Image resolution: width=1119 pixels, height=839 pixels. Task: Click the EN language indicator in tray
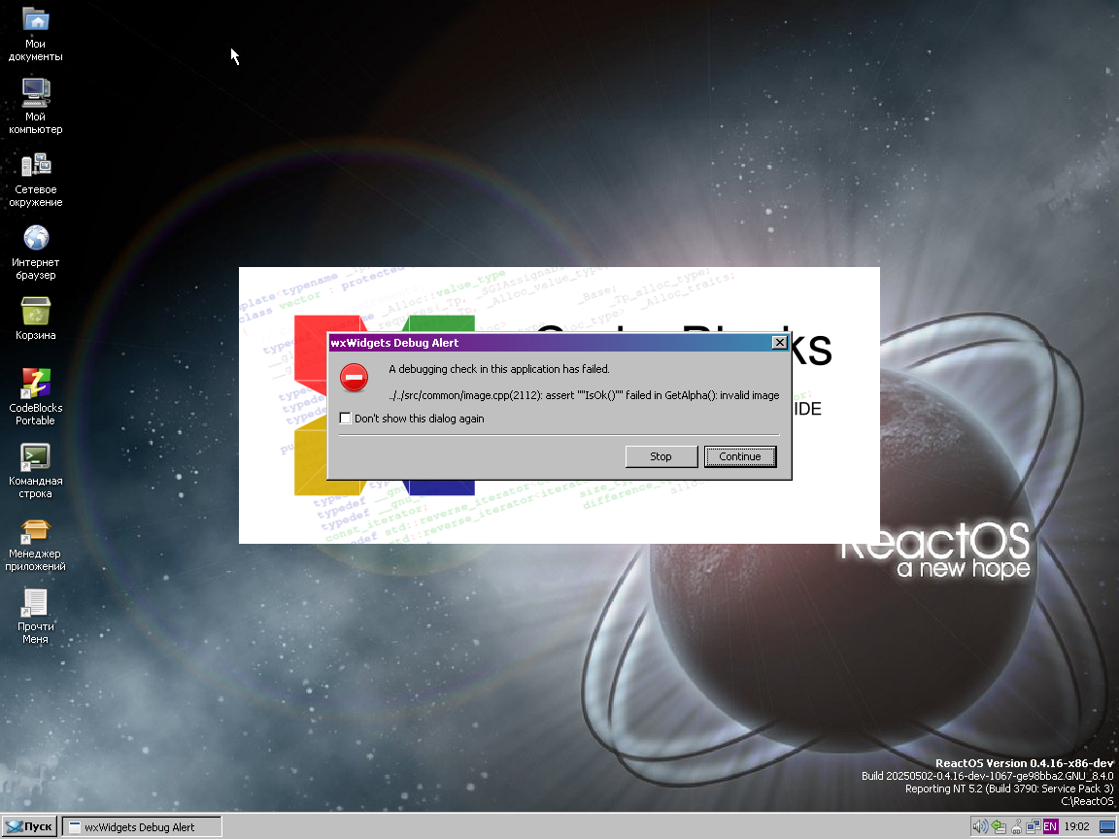[1050, 827]
